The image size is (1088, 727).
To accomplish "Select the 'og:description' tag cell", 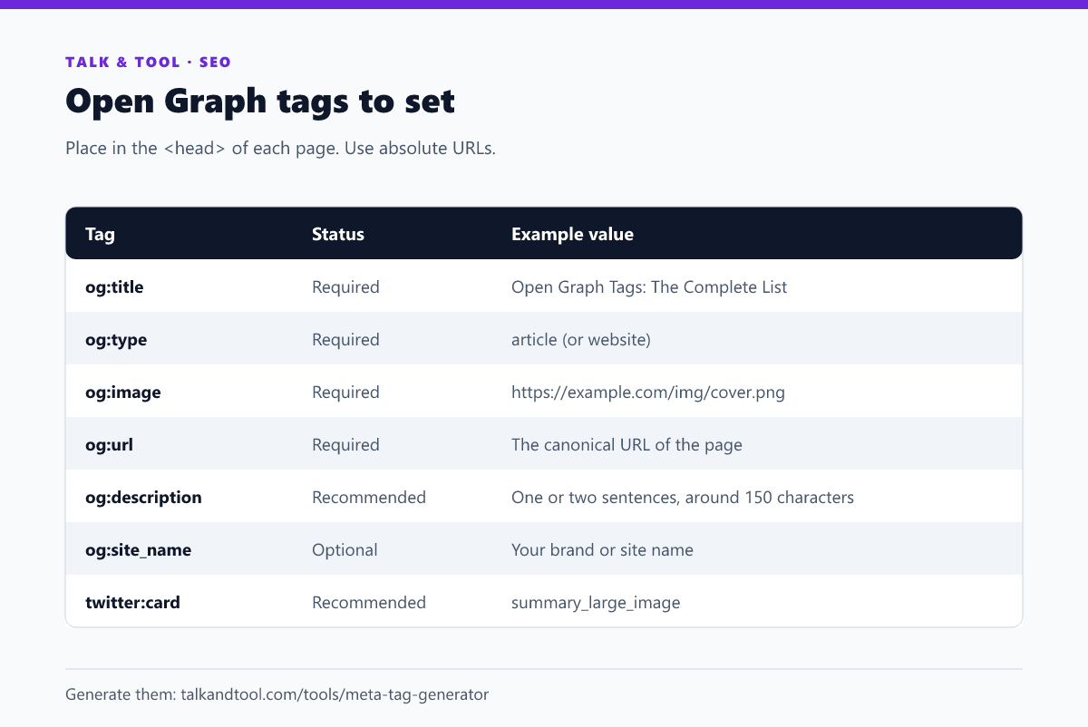I will coord(143,498).
